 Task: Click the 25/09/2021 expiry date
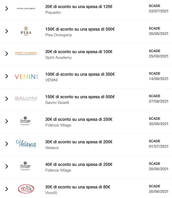click(159, 56)
